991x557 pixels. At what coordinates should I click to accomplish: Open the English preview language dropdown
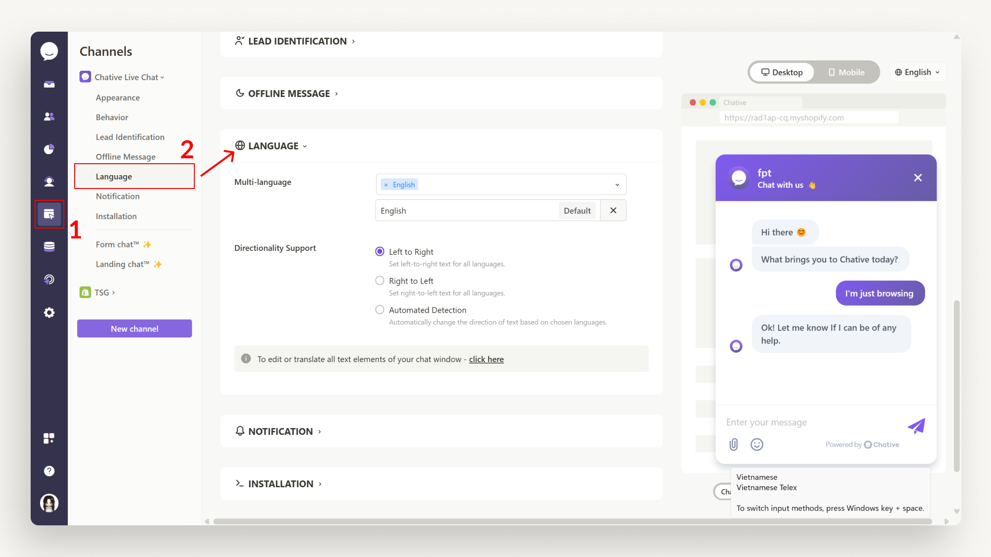tap(917, 72)
